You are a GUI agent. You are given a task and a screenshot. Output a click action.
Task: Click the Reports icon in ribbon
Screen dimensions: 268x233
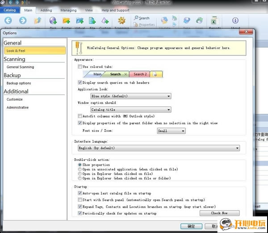pos(214,21)
